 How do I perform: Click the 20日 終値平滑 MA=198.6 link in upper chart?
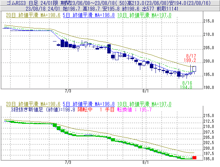(33, 15)
